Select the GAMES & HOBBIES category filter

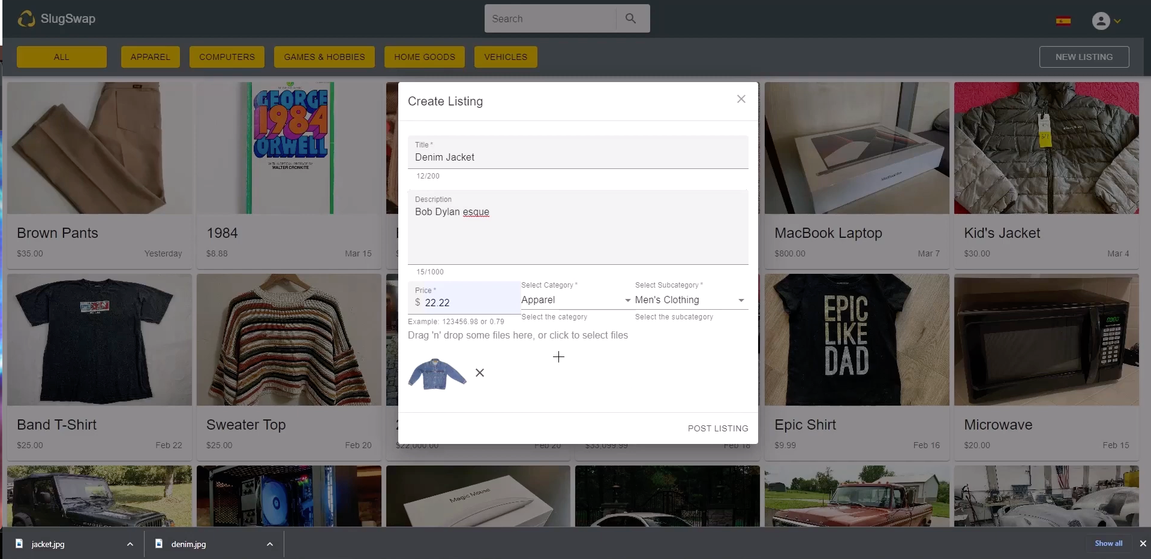(324, 57)
